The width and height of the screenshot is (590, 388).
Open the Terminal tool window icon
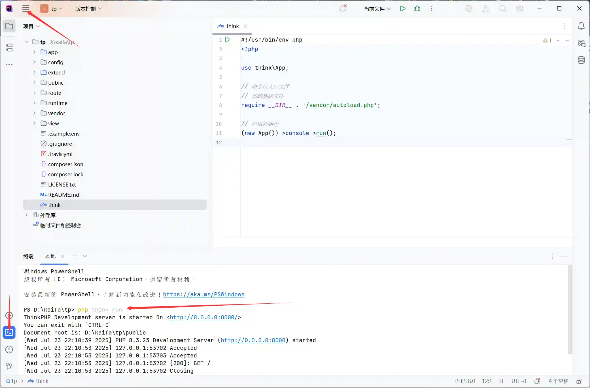coord(9,333)
